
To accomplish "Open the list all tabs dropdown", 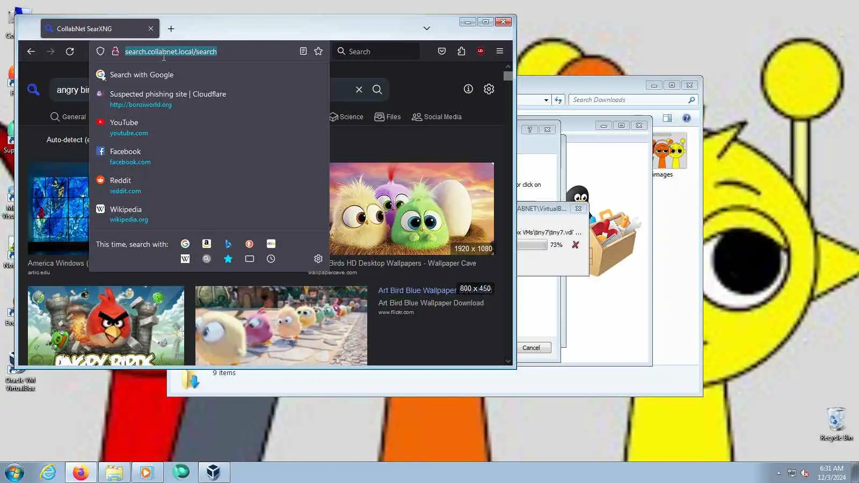I will click(427, 28).
